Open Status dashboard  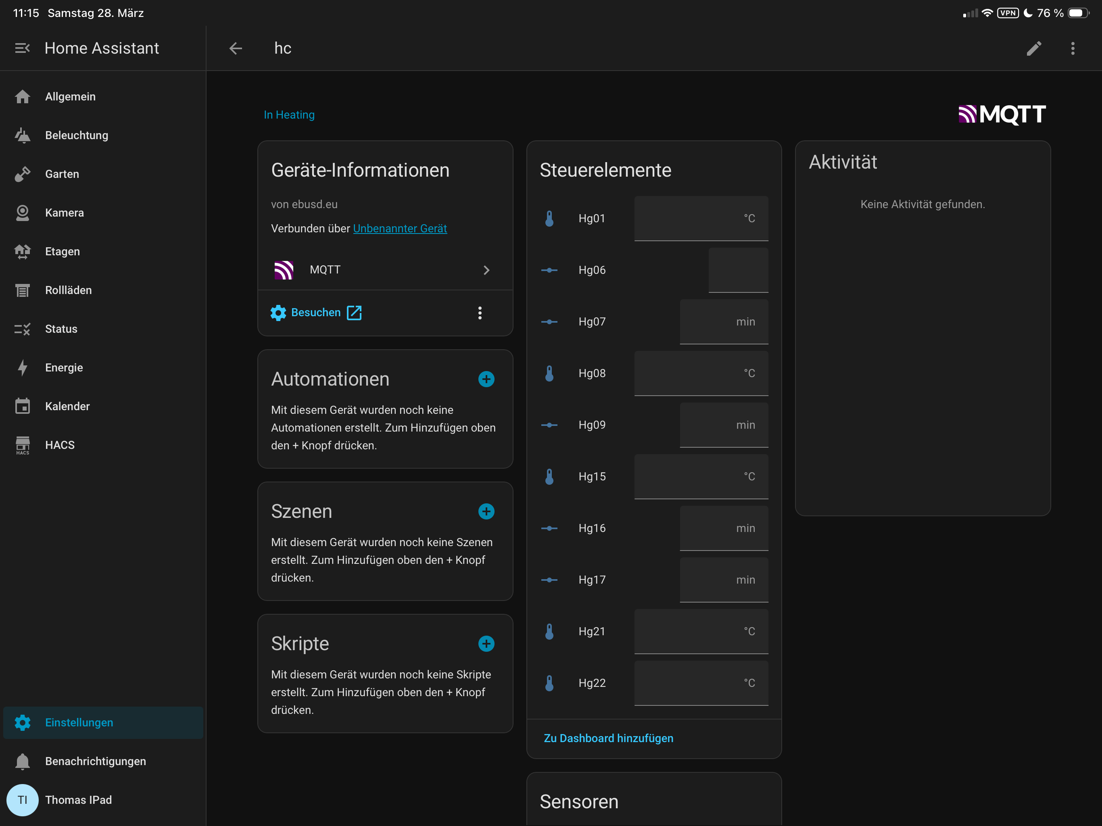[103, 329]
